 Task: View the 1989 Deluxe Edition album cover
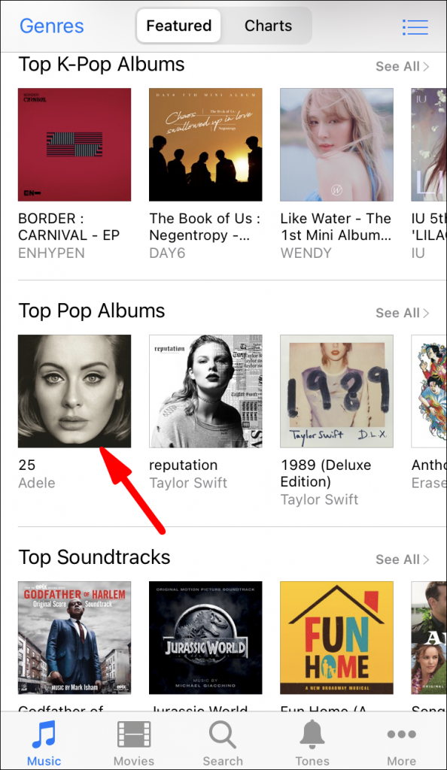point(336,390)
